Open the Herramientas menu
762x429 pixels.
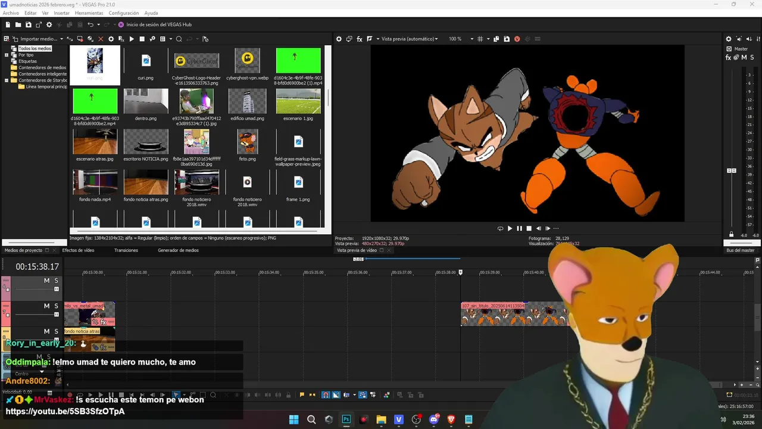pyautogui.click(x=89, y=13)
